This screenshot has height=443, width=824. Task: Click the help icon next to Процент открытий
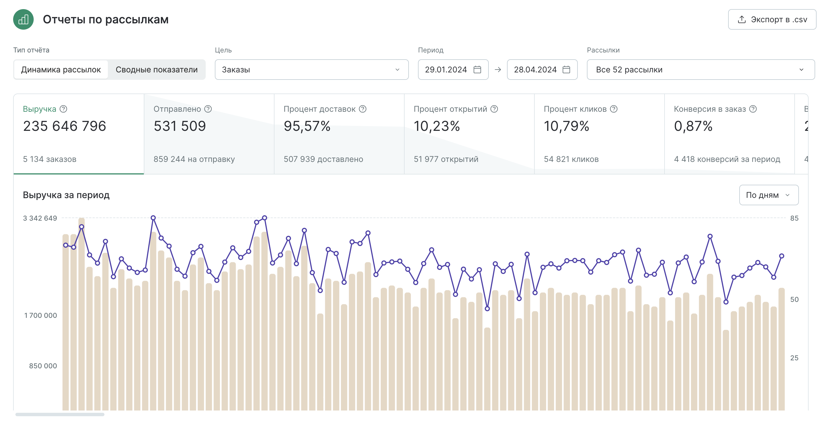494,109
